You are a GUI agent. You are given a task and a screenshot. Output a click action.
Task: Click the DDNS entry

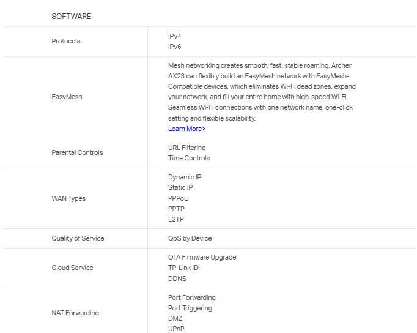(177, 279)
